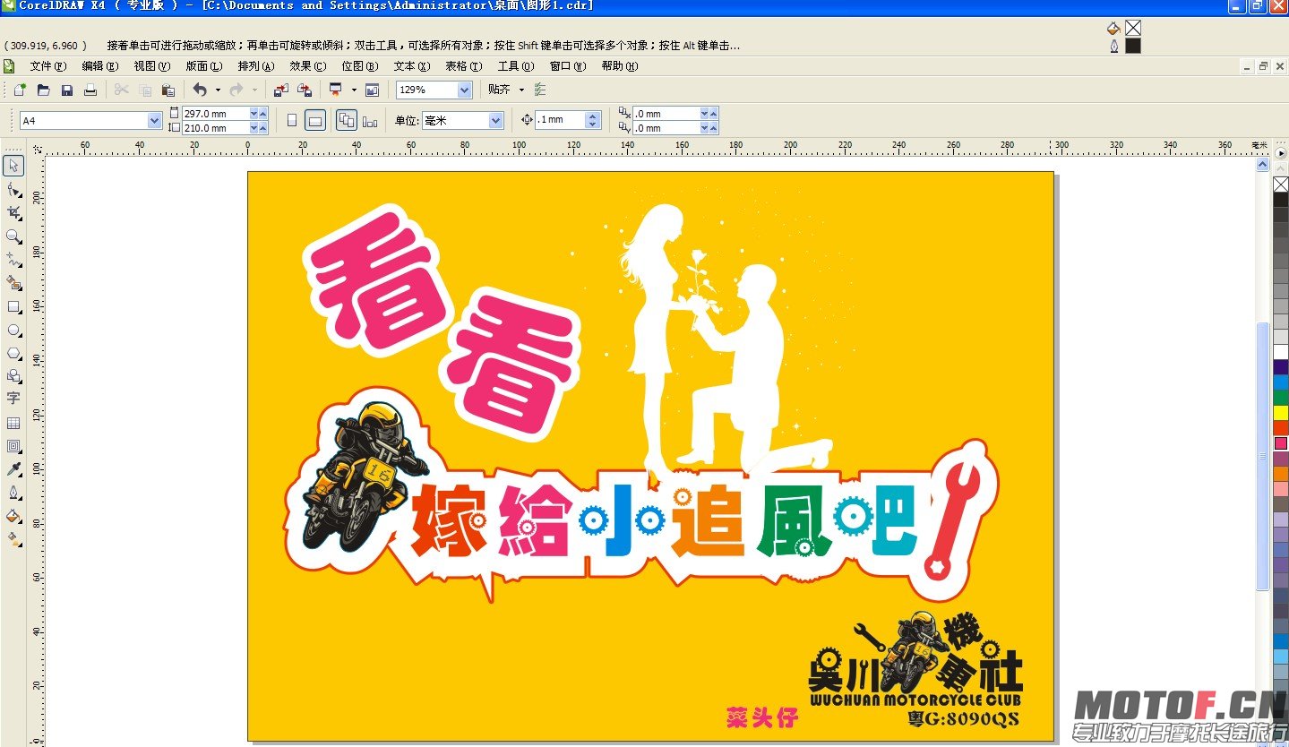
Task: Select the Pick tool in toolbox
Action: [13, 166]
